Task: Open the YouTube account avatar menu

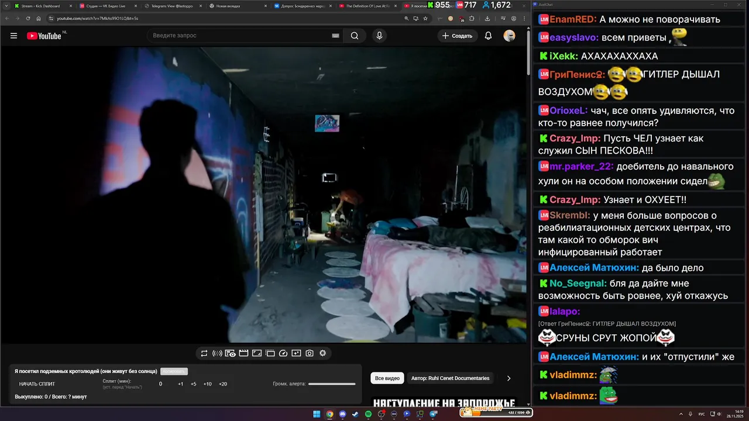Action: click(509, 36)
